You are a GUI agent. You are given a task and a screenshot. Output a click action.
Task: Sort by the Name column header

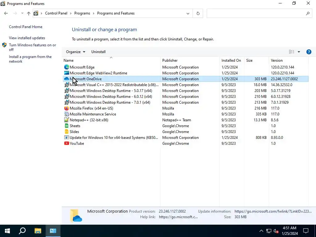click(111, 60)
